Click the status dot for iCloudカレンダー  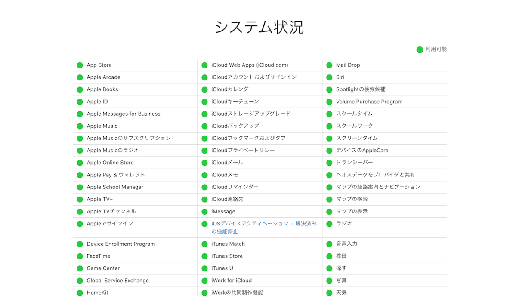(204, 89)
